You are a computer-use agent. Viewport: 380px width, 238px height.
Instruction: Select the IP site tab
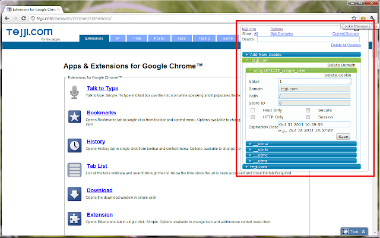[118, 38]
